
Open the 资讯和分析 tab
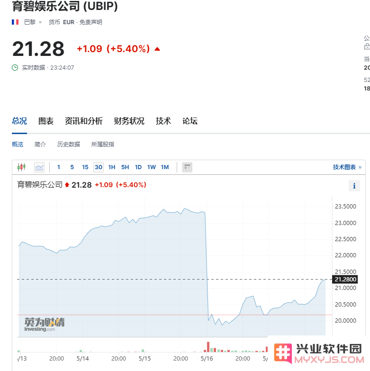tap(84, 121)
